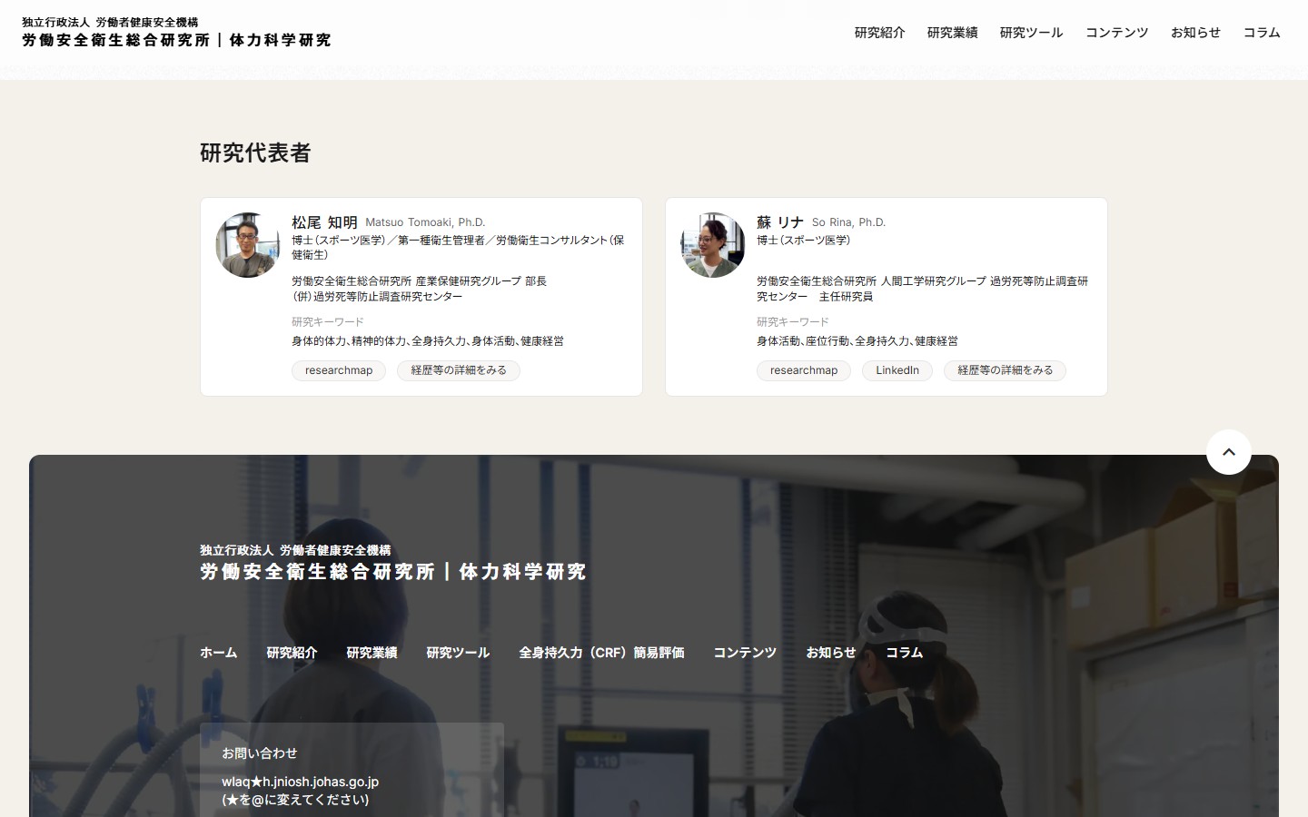Open 研究紹介 in the top navigation
The image size is (1308, 817).
(x=879, y=33)
